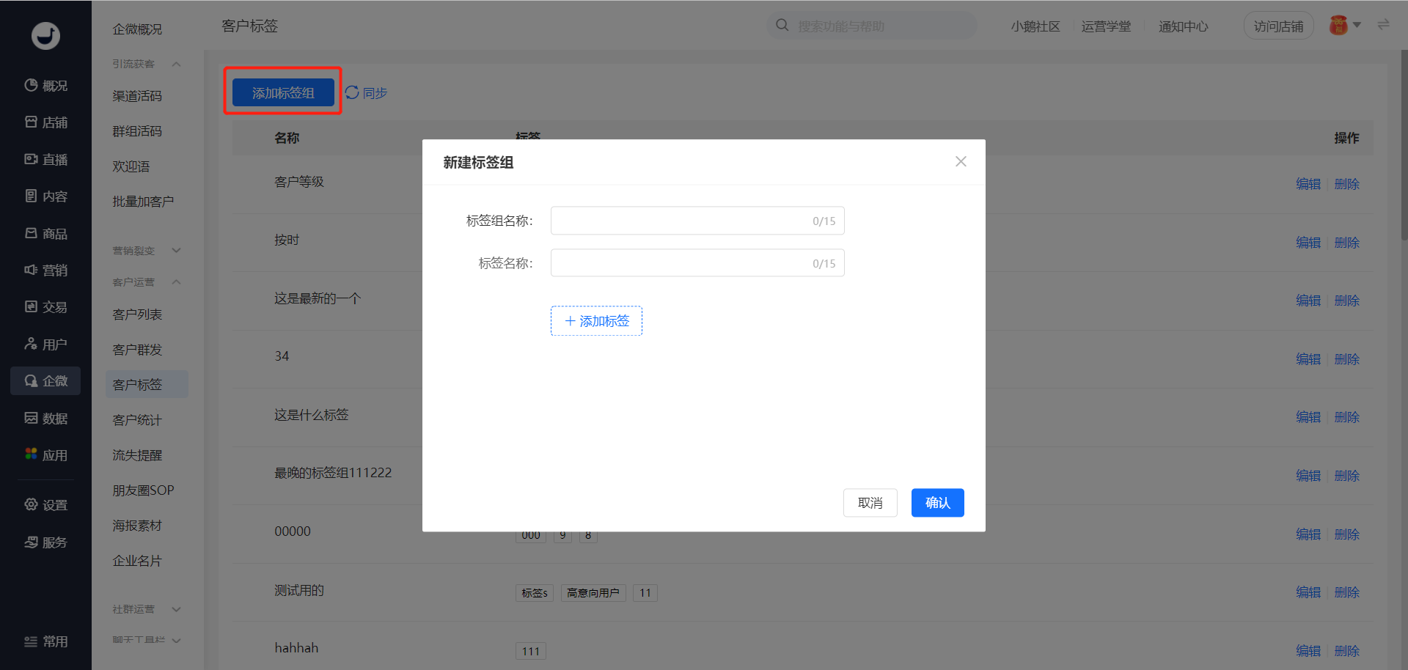This screenshot has height=670, width=1408.
Task: Confirm with the 确认 button
Action: tap(938, 502)
